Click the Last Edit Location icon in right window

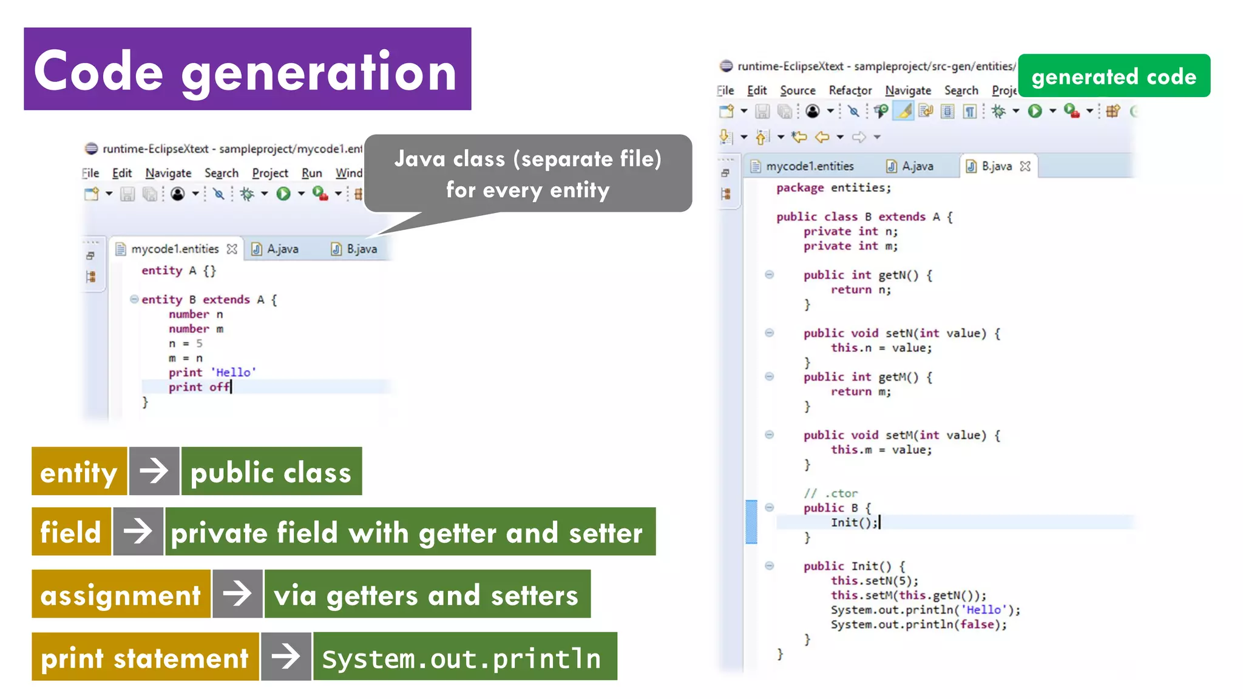(799, 137)
